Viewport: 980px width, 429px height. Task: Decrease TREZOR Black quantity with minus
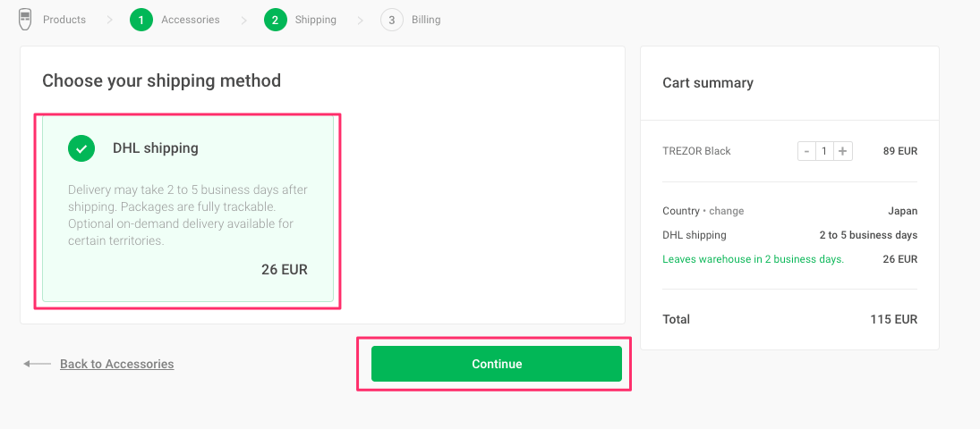[x=806, y=151]
